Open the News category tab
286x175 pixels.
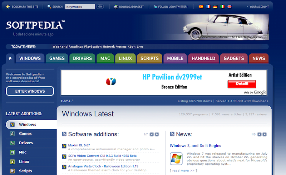click(258, 58)
